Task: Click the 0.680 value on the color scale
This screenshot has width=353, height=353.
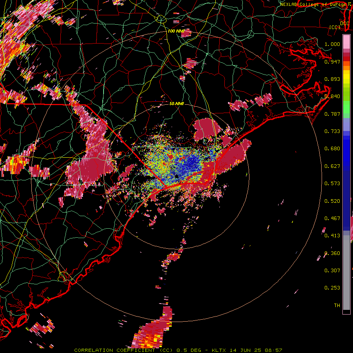Action: [332, 148]
